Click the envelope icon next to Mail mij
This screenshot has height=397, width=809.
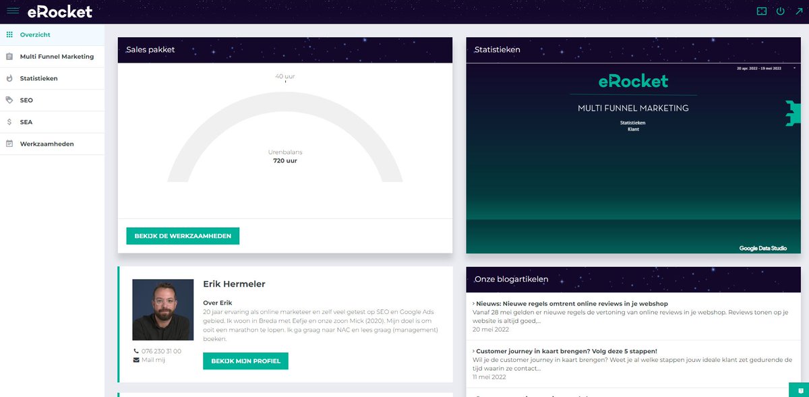click(x=136, y=360)
